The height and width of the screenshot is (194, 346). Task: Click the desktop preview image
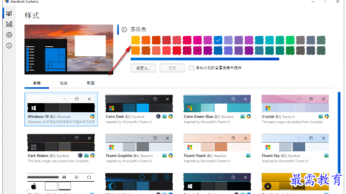tap(69, 50)
